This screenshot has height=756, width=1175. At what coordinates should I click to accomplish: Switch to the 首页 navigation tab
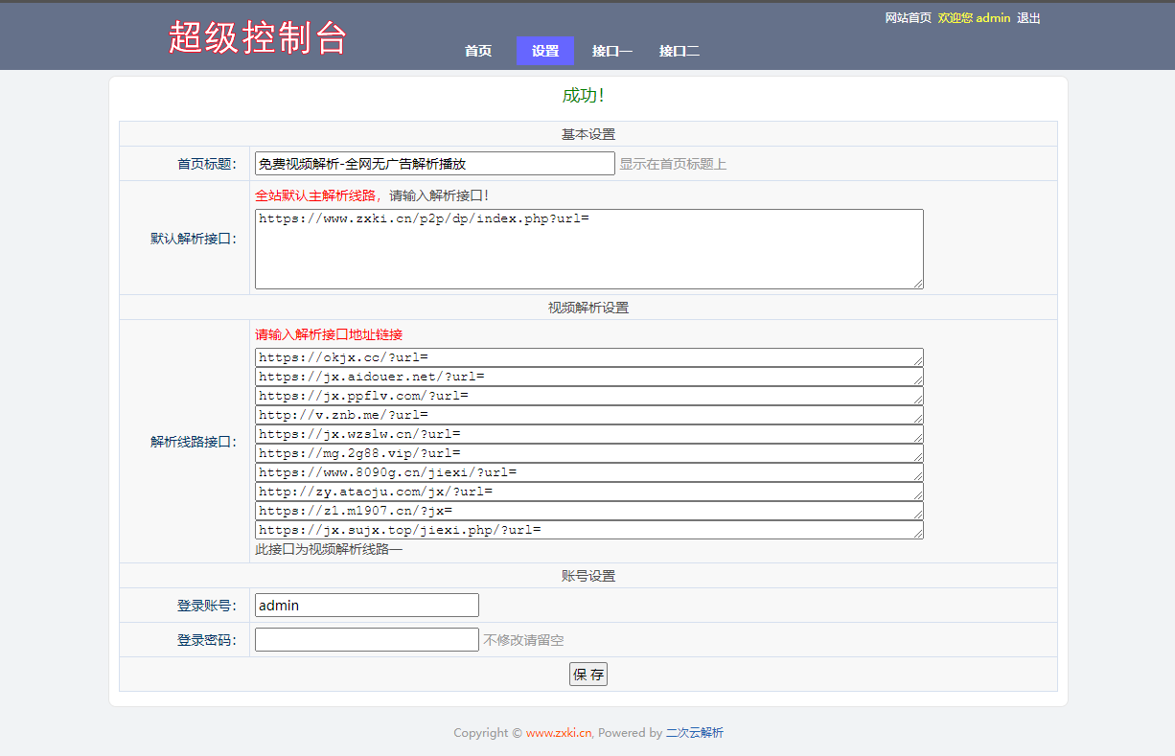[x=478, y=51]
